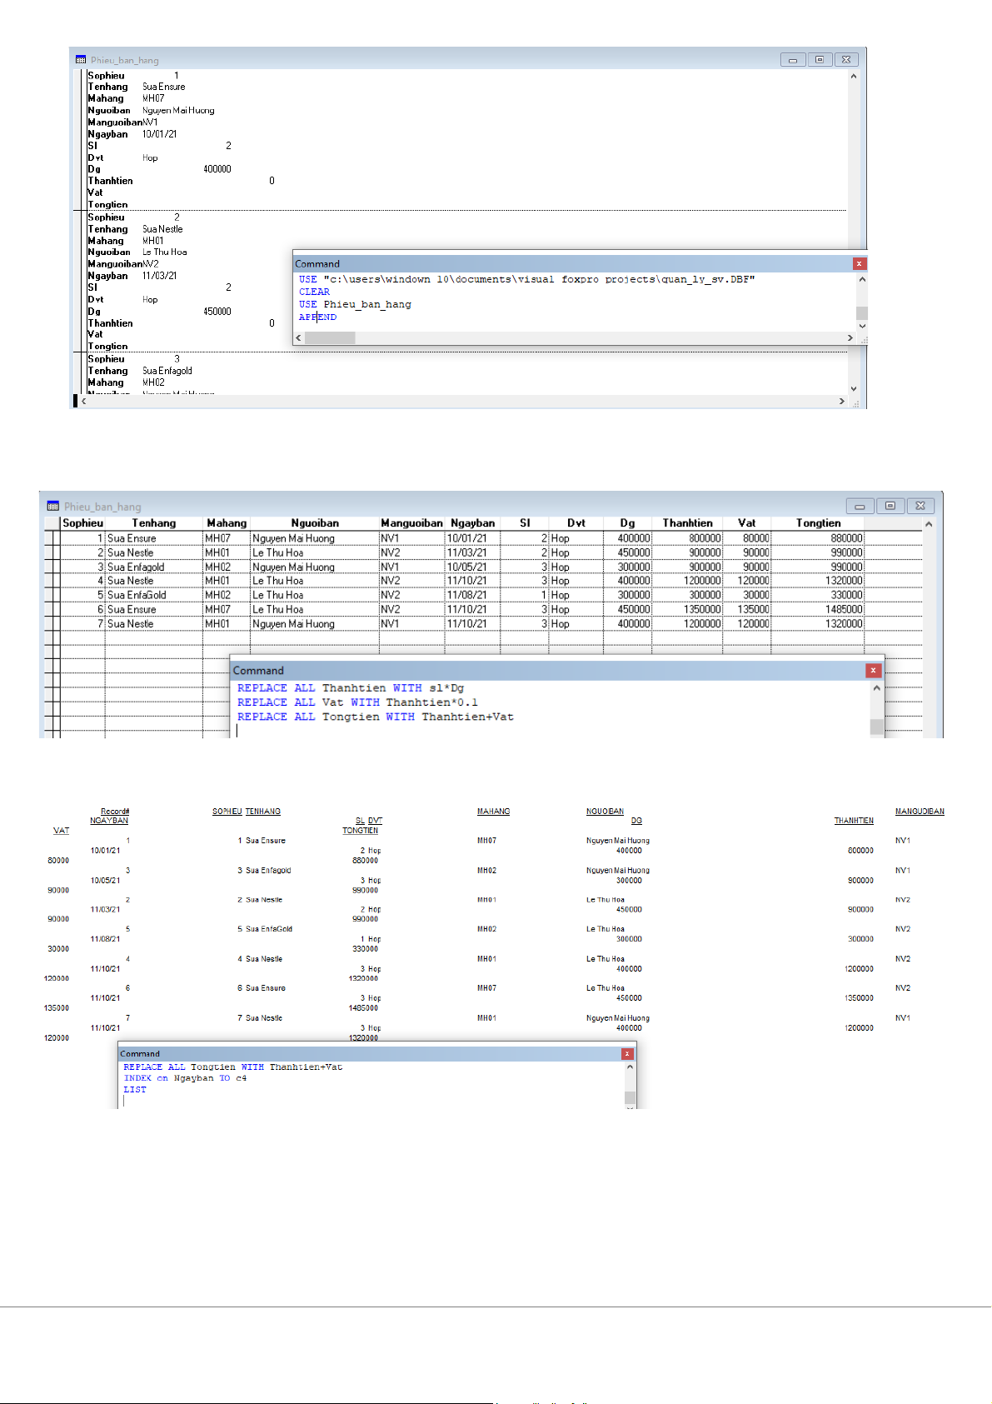992x1404 pixels.
Task: Minimize the append-view Phieu_ban_hang window
Action: pyautogui.click(x=793, y=60)
